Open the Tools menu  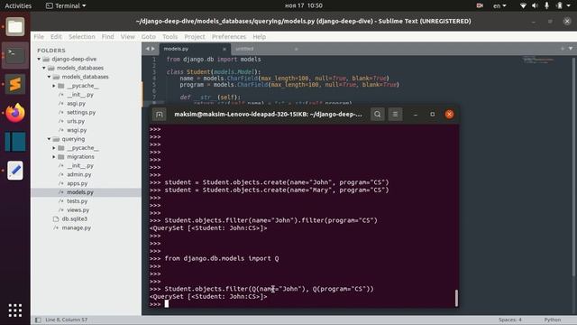coord(170,36)
